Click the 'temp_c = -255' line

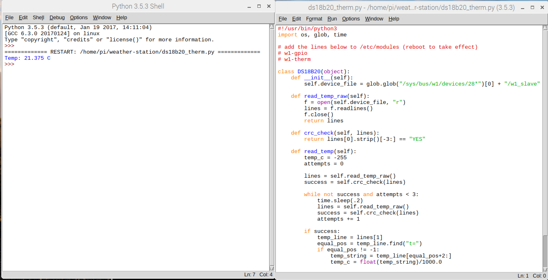(x=325, y=158)
